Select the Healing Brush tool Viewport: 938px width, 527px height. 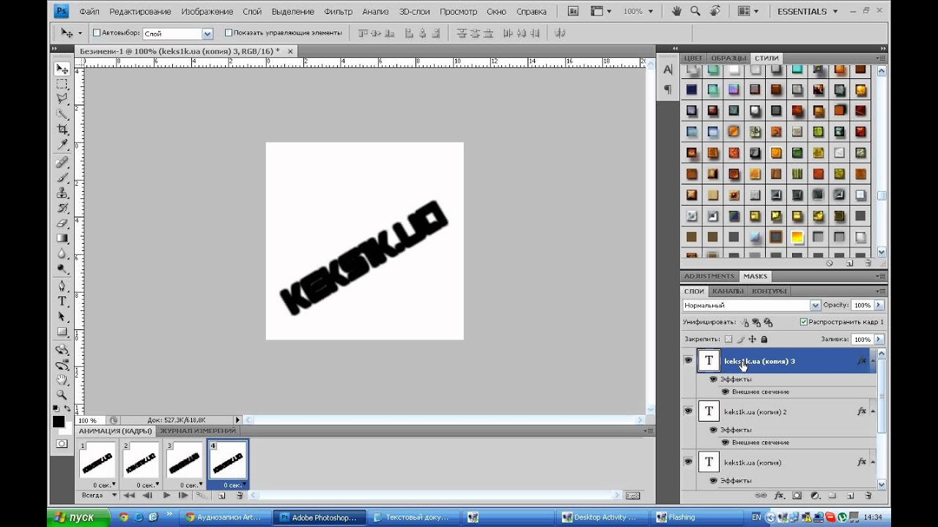click(62, 162)
